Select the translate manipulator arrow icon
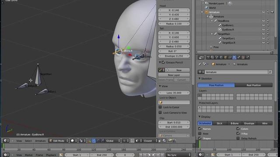This screenshot has height=157, width=280. 94,141
